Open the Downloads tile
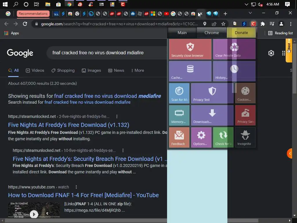Viewport: 297px width, 223px height. point(212,115)
